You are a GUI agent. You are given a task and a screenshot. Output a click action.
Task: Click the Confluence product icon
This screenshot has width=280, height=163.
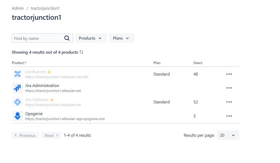click(17, 74)
